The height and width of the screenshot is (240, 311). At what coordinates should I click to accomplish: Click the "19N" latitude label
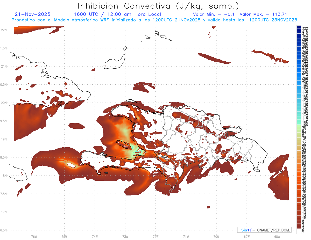coord(4,139)
